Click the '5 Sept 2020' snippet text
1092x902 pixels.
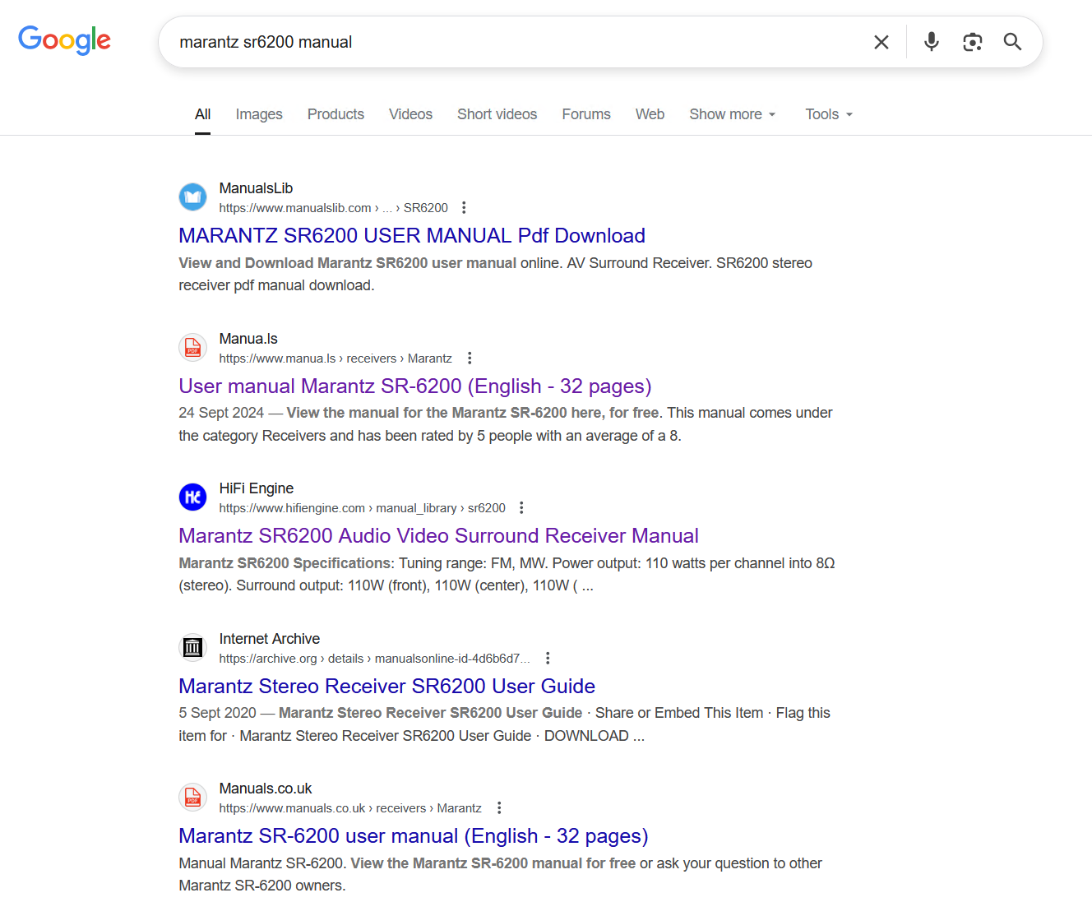pyautogui.click(x=218, y=713)
